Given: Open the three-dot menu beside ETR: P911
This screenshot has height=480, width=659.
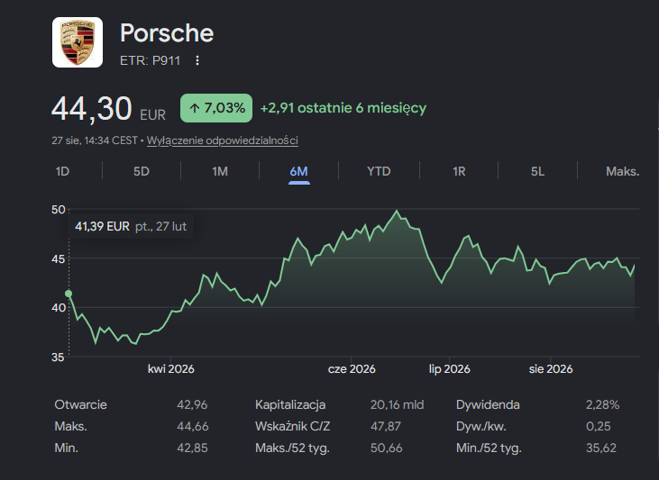Looking at the screenshot, I should pos(197,60).
